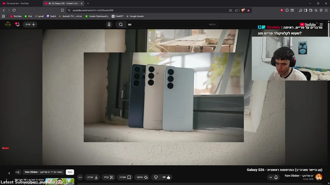The width and height of the screenshot is (330, 185).
Task: Switch to the sensei live YouTube tab
Action: pyautogui.click(x=21, y=3)
